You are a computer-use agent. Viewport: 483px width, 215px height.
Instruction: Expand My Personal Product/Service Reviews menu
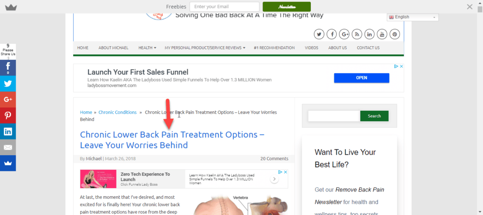tap(205, 48)
